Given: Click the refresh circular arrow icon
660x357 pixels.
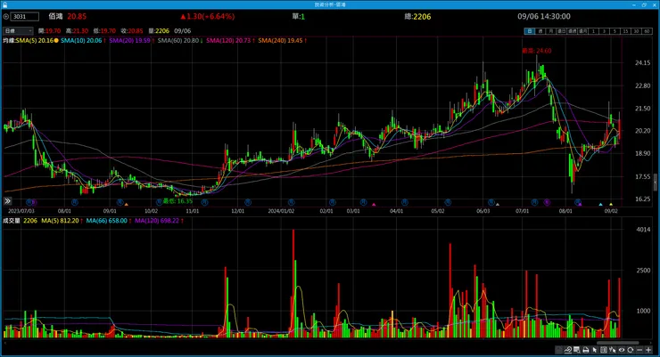Looking at the screenshot, I should click(x=630, y=350).
